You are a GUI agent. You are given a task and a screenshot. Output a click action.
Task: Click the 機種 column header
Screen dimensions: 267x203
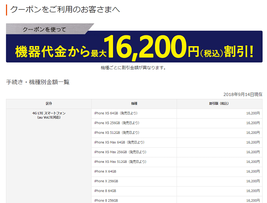(134, 104)
